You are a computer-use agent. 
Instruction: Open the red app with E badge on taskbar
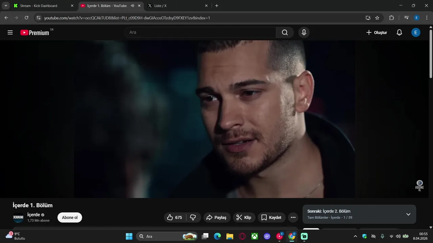[x=279, y=236]
